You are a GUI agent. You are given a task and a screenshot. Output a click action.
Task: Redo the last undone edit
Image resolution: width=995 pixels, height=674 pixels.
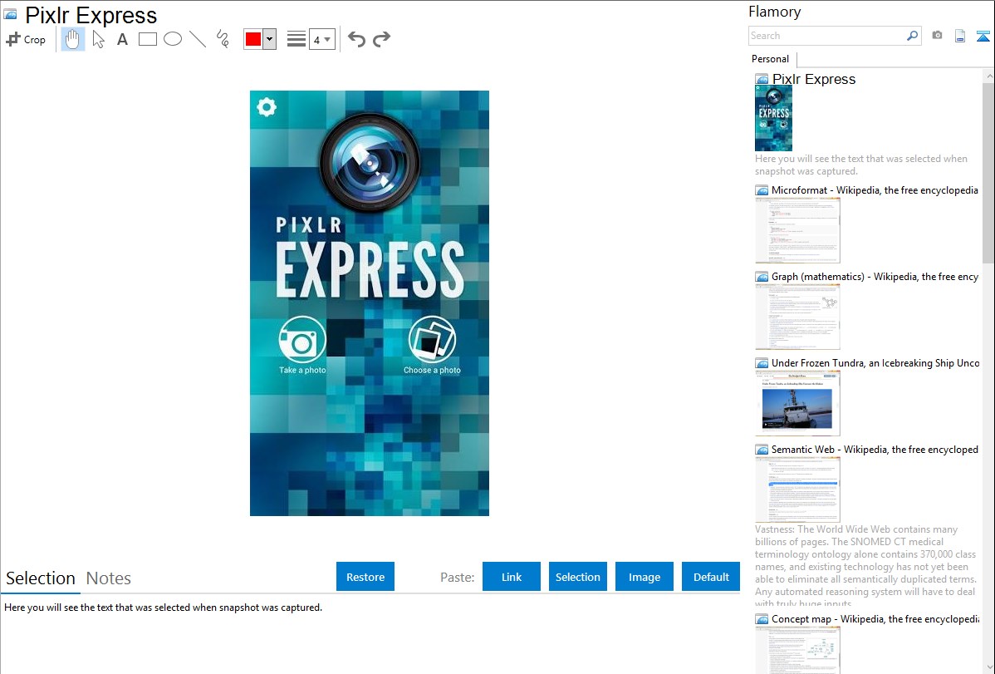click(x=381, y=39)
